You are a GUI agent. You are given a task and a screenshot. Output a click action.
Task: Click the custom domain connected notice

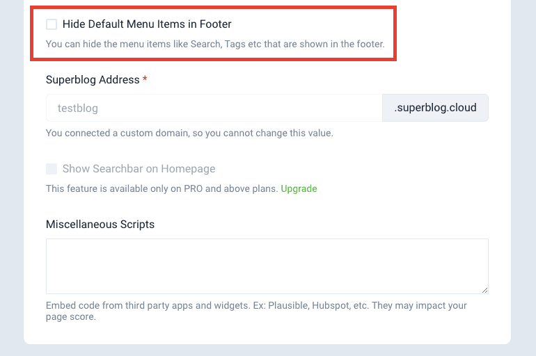pos(189,133)
